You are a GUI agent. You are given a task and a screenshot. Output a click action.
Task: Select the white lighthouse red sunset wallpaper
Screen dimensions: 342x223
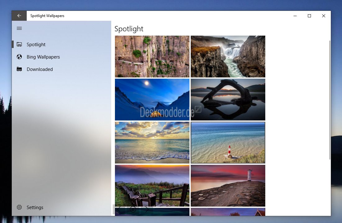point(228,186)
